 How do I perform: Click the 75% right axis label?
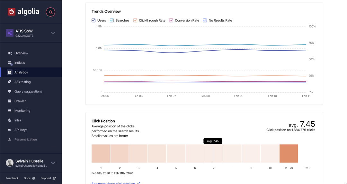point(311,43)
